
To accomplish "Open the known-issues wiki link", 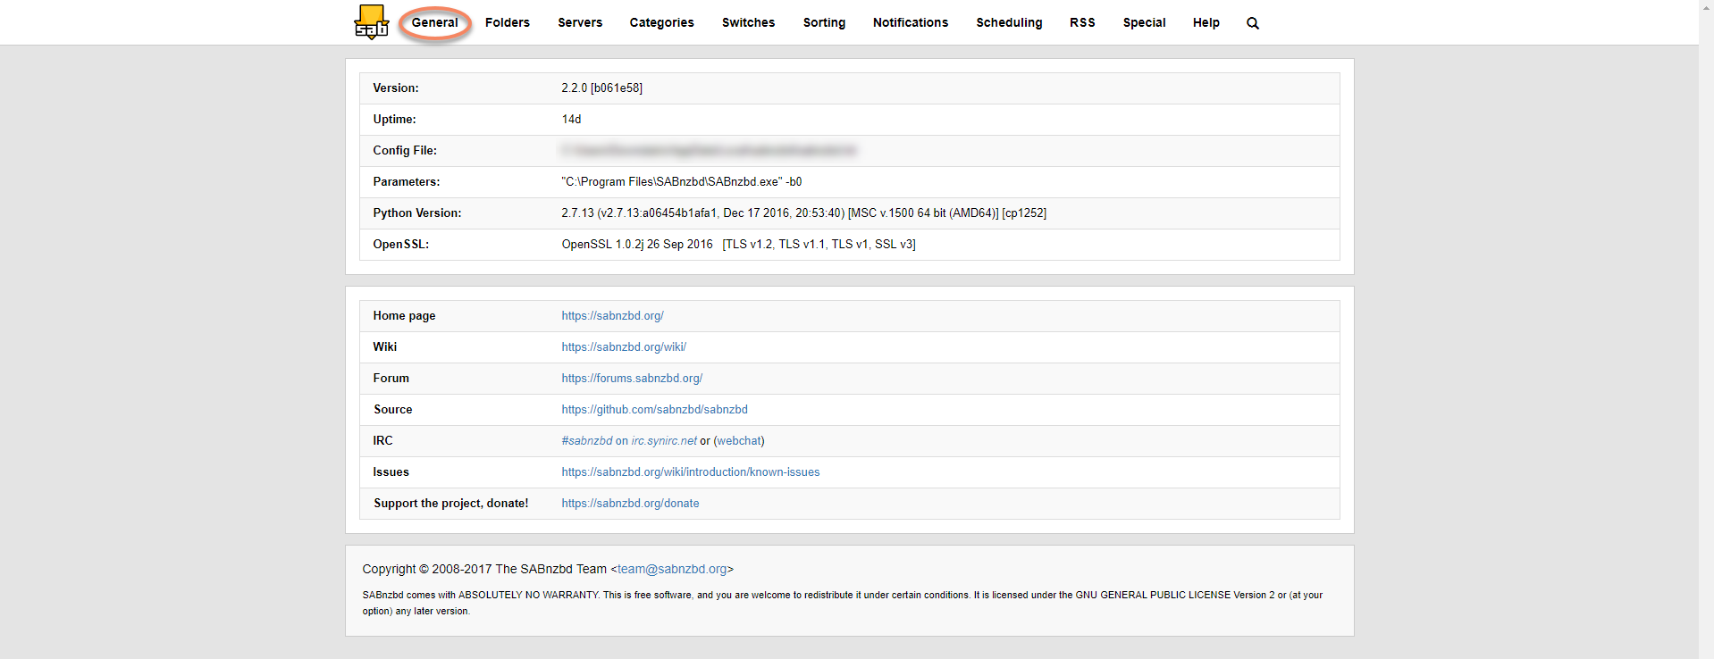I will (x=690, y=472).
